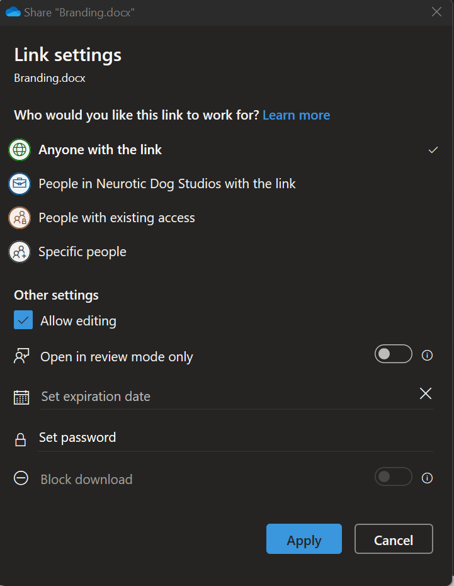
Task: Clear the expiration date using the X
Action: pyautogui.click(x=425, y=393)
